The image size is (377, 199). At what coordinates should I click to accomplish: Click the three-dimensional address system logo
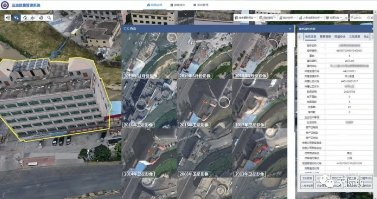click(5, 5)
